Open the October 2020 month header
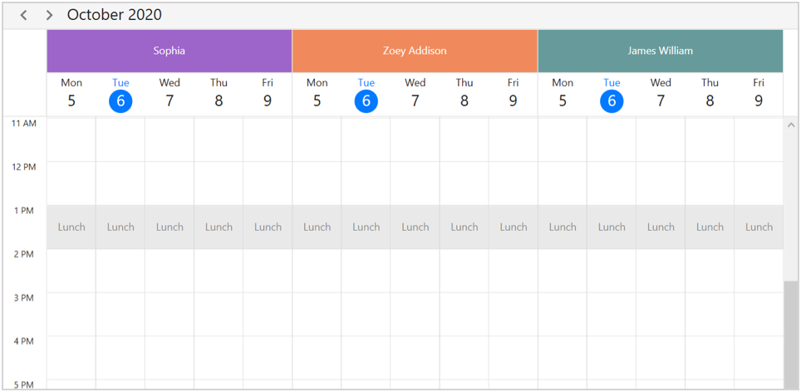The width and height of the screenshot is (801, 392). [x=115, y=15]
